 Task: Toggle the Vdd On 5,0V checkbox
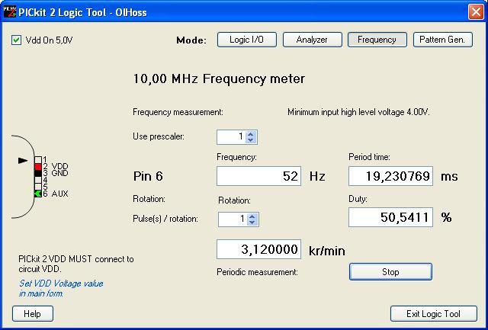(16, 40)
